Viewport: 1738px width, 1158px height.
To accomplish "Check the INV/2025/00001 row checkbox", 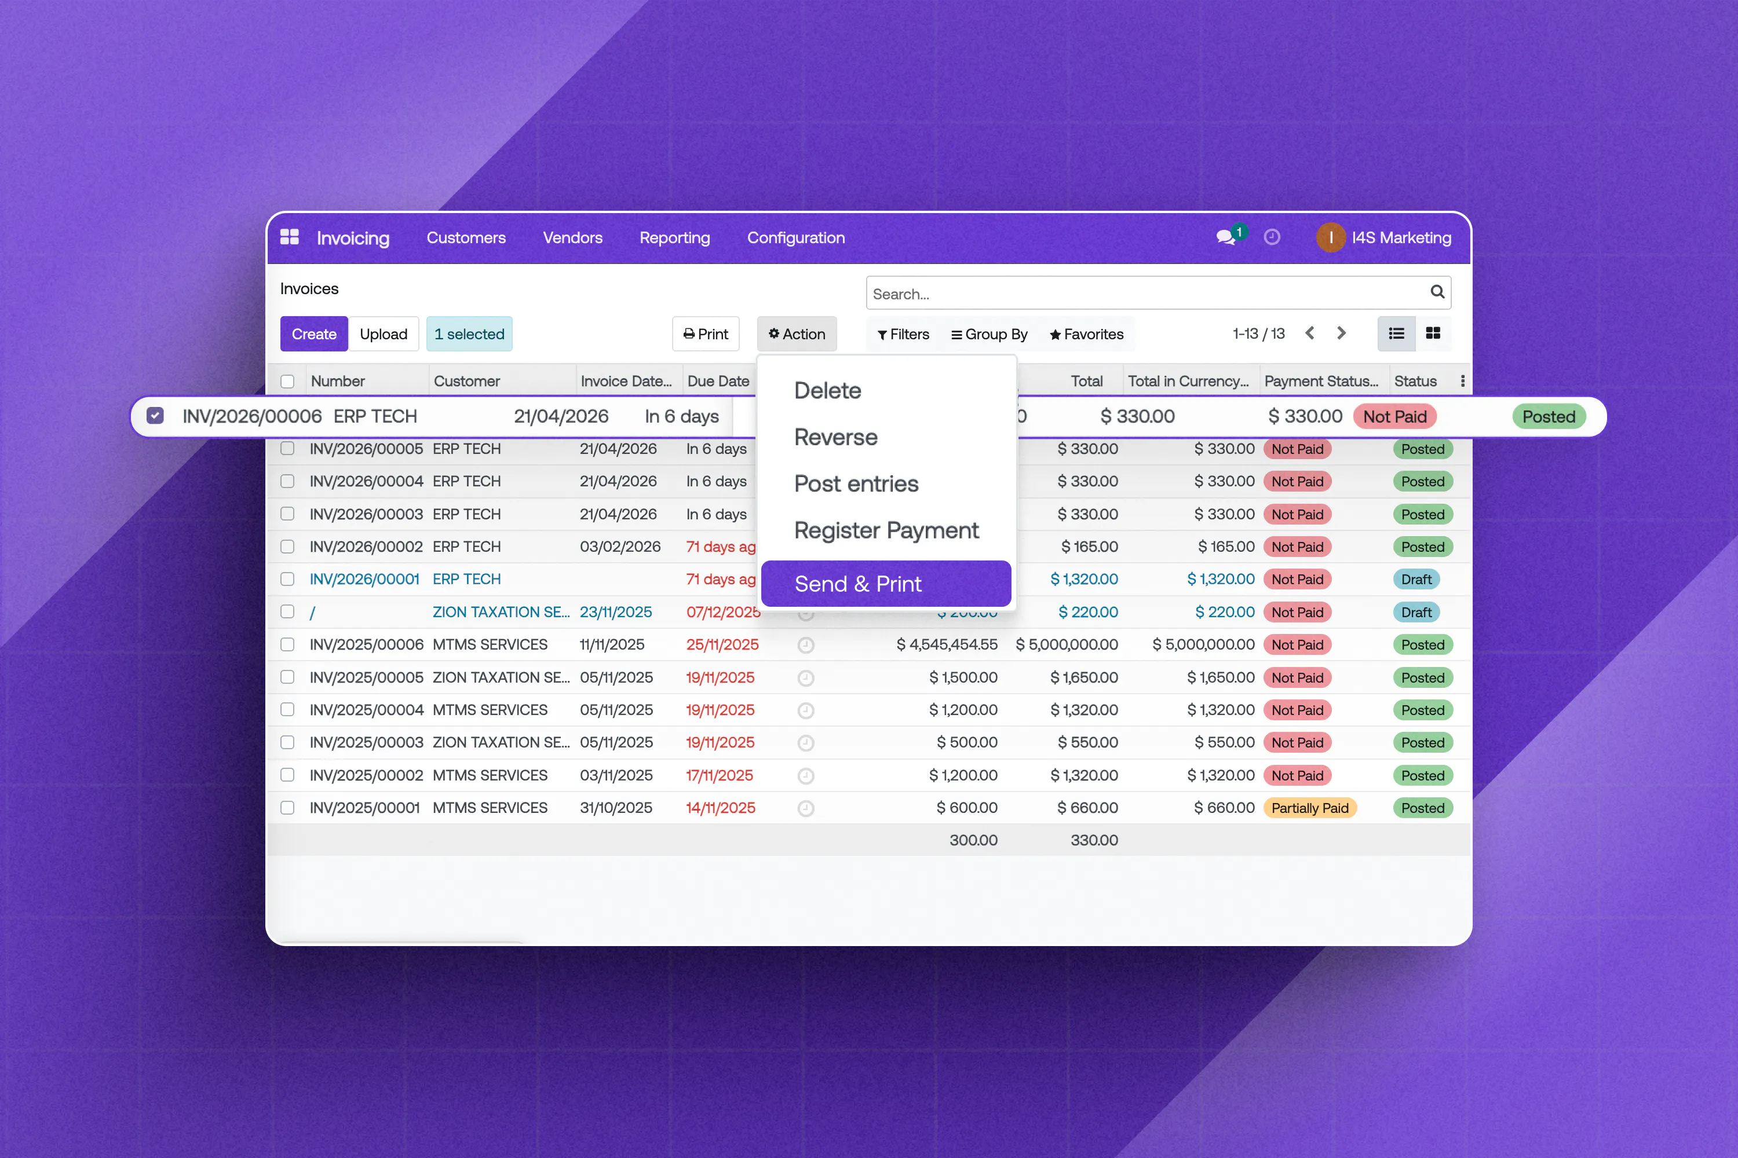I will pos(287,808).
